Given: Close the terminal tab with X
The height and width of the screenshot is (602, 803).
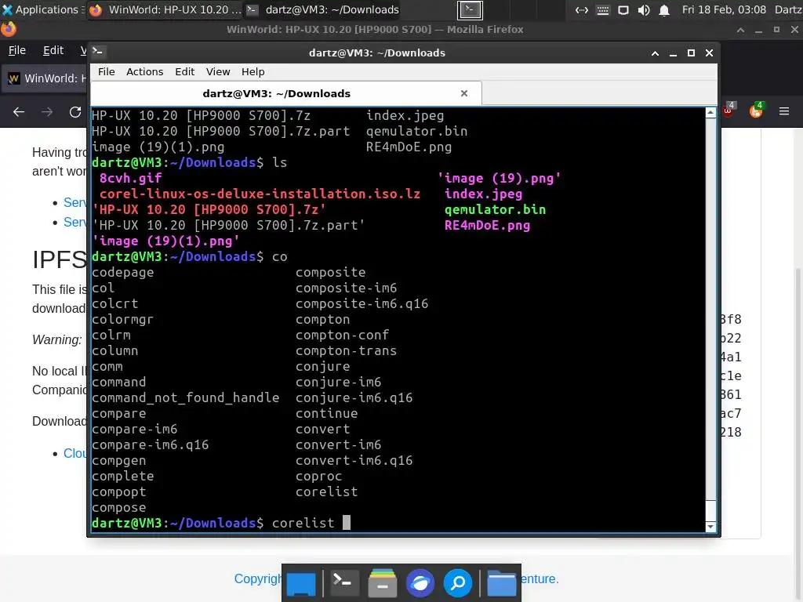Looking at the screenshot, I should tap(464, 93).
